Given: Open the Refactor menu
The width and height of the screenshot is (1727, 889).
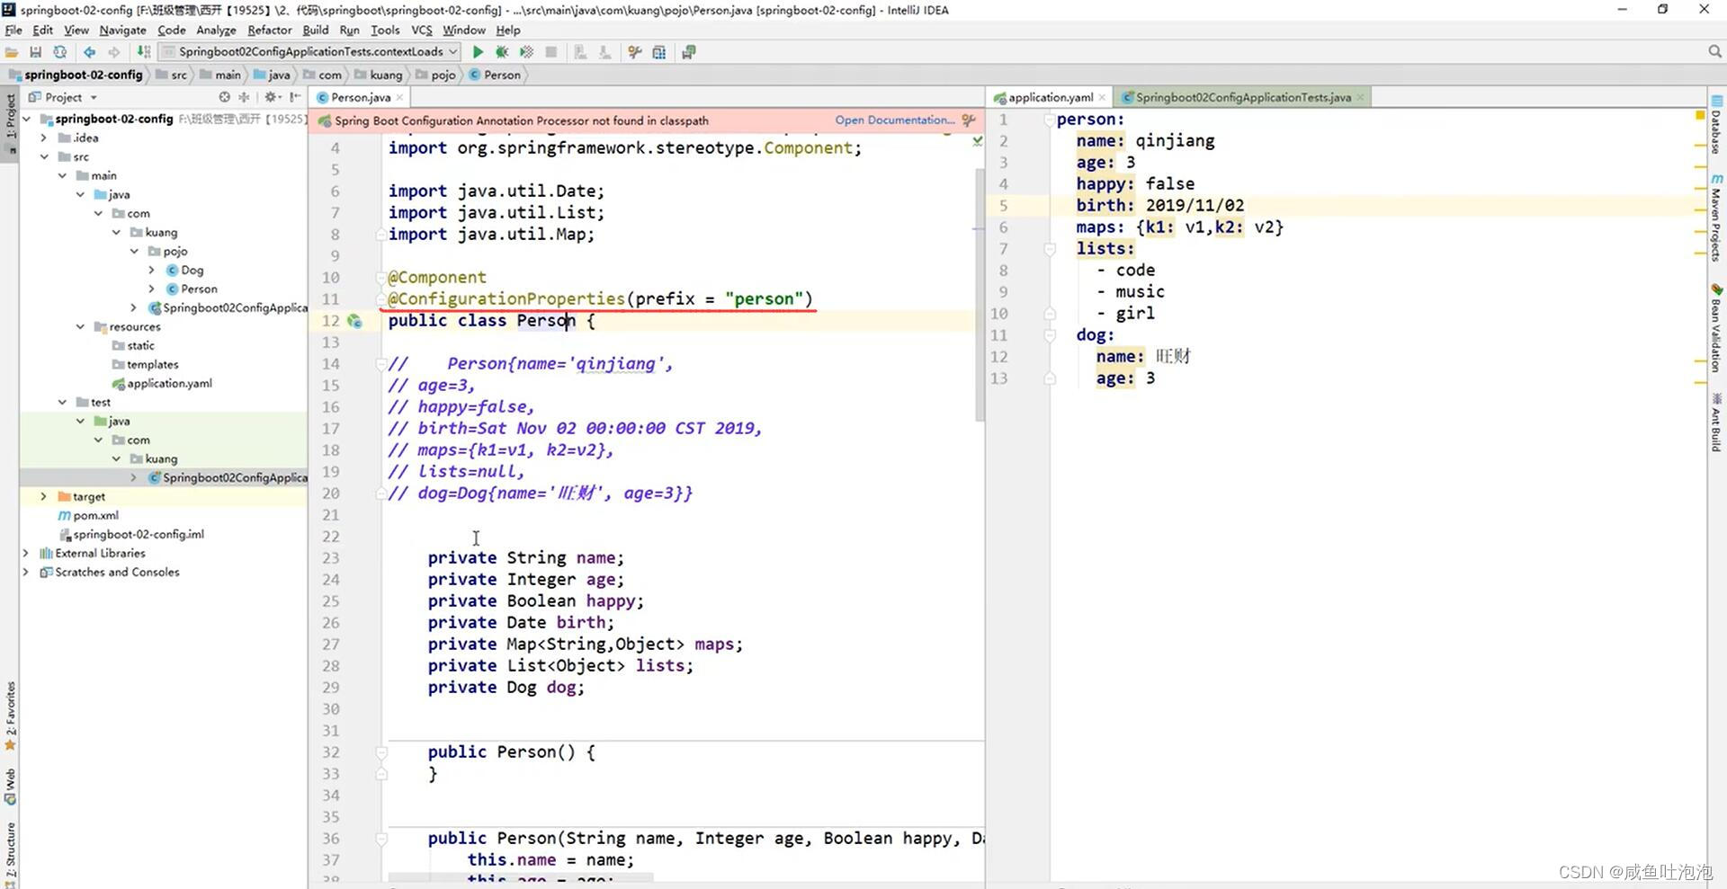Looking at the screenshot, I should (x=269, y=30).
